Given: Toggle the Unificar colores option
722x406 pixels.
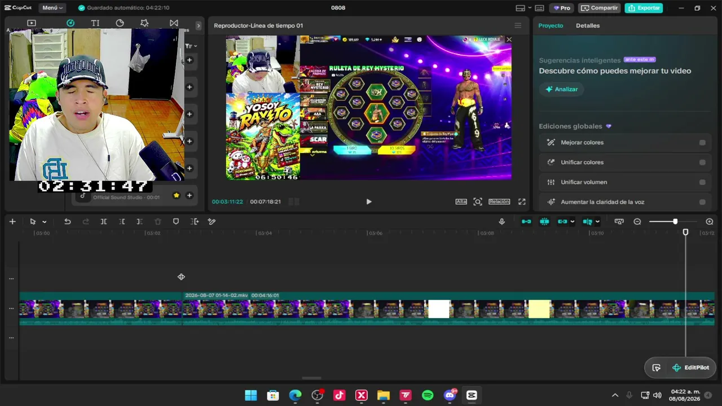Looking at the screenshot, I should tap(702, 162).
